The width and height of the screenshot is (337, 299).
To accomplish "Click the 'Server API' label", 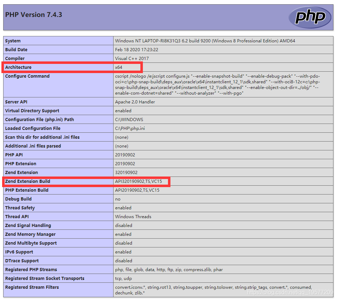I will click(x=16, y=102).
